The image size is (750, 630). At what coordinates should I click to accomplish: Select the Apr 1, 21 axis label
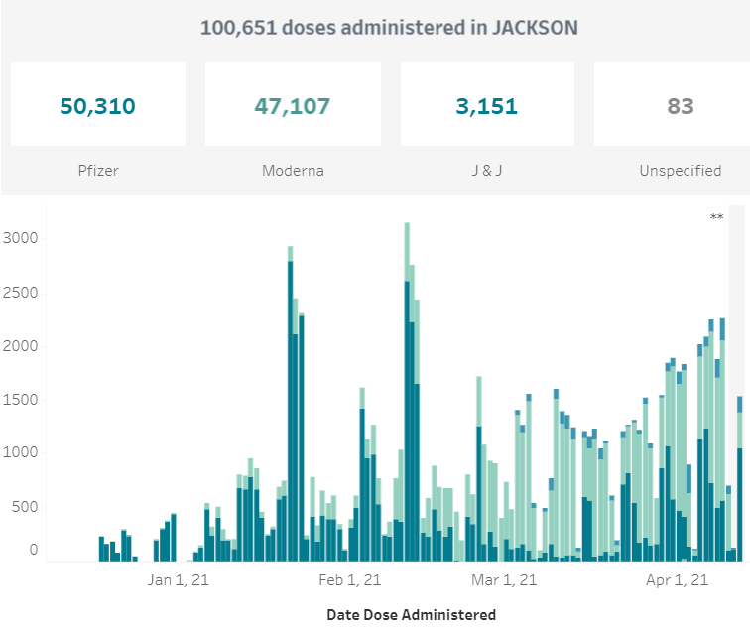[x=676, y=579]
